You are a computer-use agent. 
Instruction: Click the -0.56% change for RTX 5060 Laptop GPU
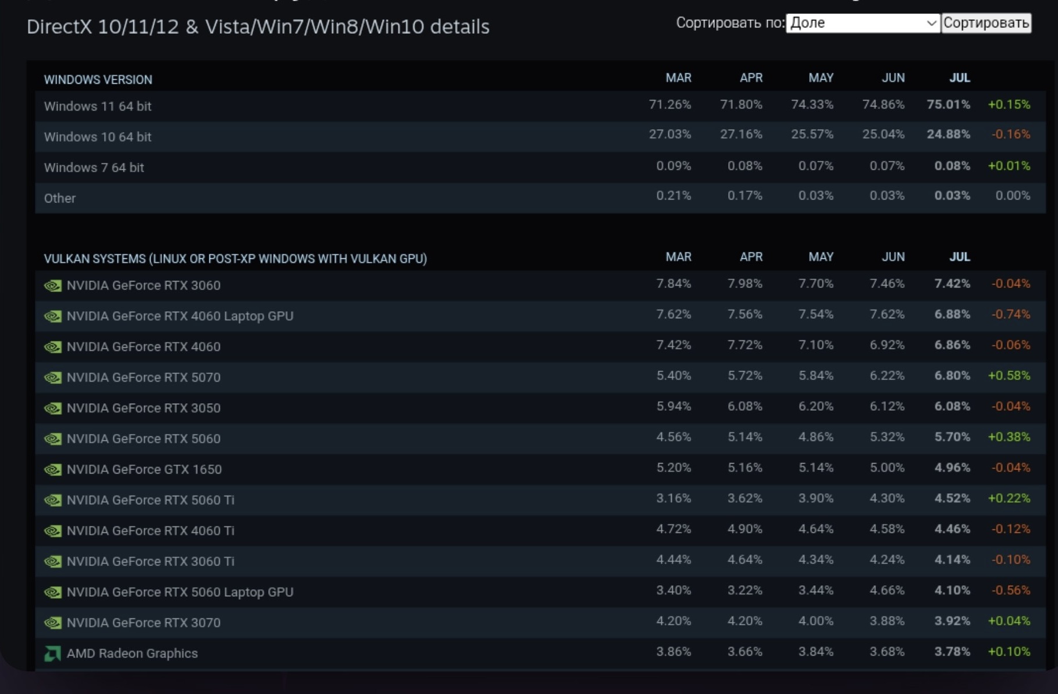point(1011,590)
